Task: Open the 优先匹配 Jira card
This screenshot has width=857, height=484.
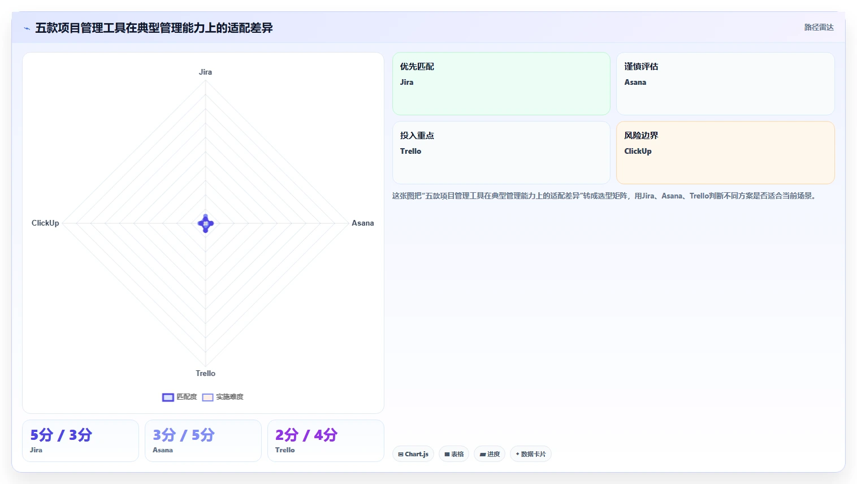Action: point(501,84)
